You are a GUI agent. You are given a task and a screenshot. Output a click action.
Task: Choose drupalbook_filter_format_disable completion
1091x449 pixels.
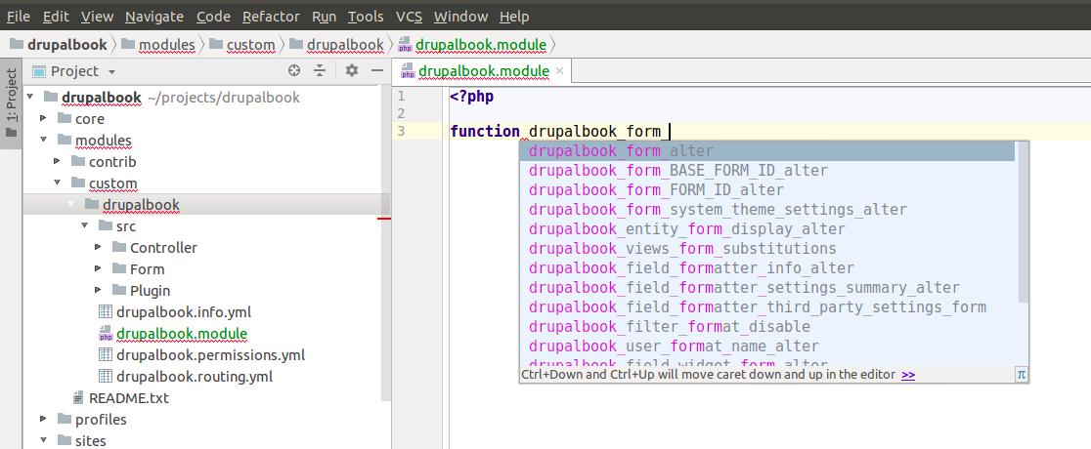(766, 326)
